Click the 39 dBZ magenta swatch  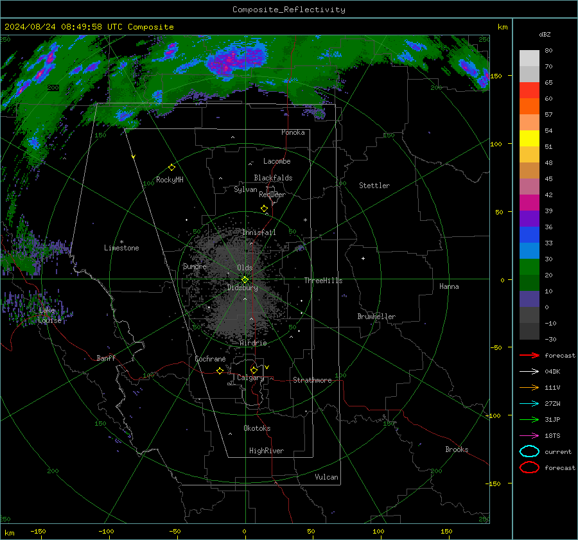coord(529,203)
